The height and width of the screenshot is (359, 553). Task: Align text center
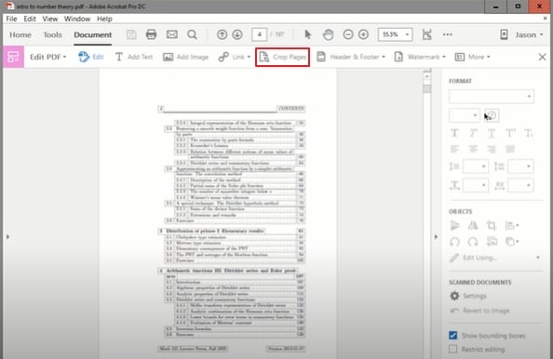tap(473, 149)
